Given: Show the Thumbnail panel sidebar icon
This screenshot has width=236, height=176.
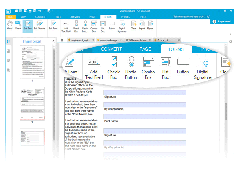Looking at the screenshot, I should coord(8,42).
